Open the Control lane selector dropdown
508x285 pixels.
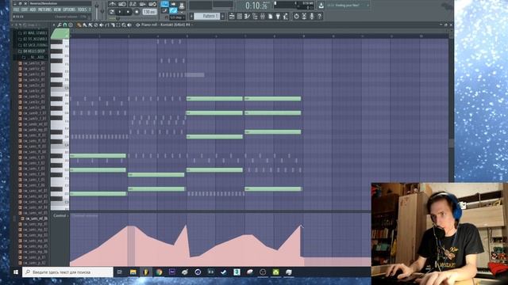point(60,215)
